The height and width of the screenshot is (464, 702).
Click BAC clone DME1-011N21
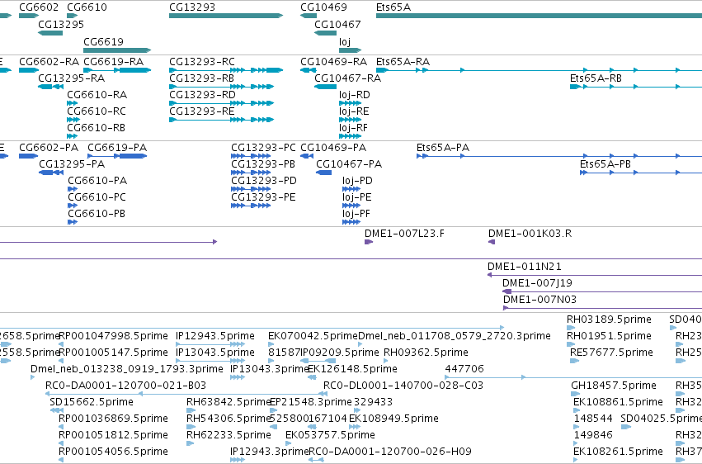(525, 267)
